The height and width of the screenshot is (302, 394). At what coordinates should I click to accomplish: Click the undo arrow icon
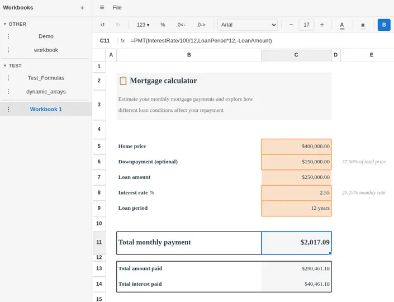click(x=102, y=25)
